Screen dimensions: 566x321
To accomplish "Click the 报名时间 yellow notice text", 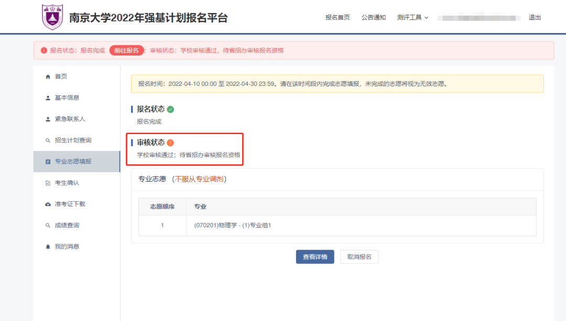I will tap(293, 84).
